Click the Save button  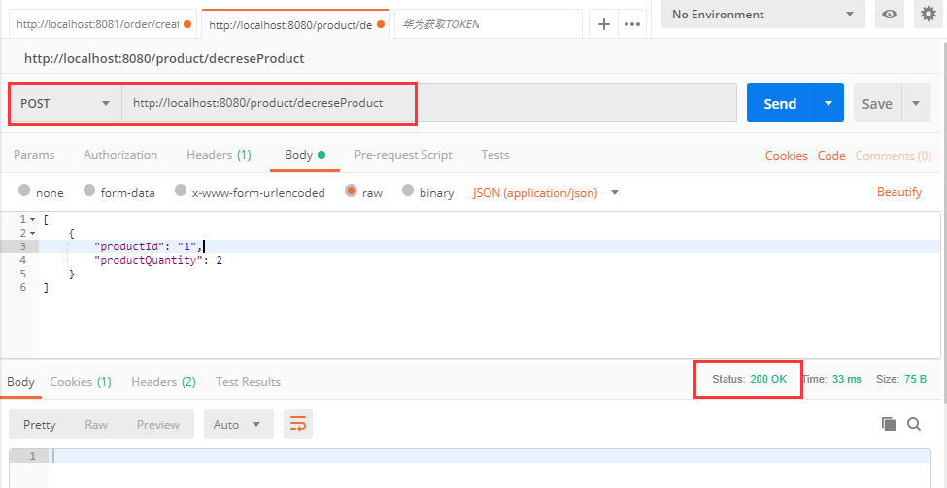pyautogui.click(x=877, y=103)
